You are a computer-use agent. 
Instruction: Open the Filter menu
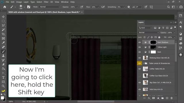46,2
